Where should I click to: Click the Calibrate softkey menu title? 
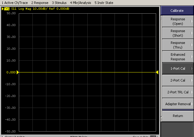177,11
